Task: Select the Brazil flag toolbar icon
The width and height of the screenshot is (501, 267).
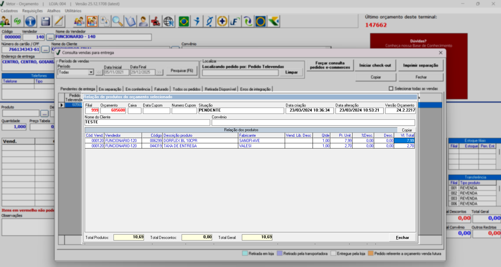Action: coord(184,21)
